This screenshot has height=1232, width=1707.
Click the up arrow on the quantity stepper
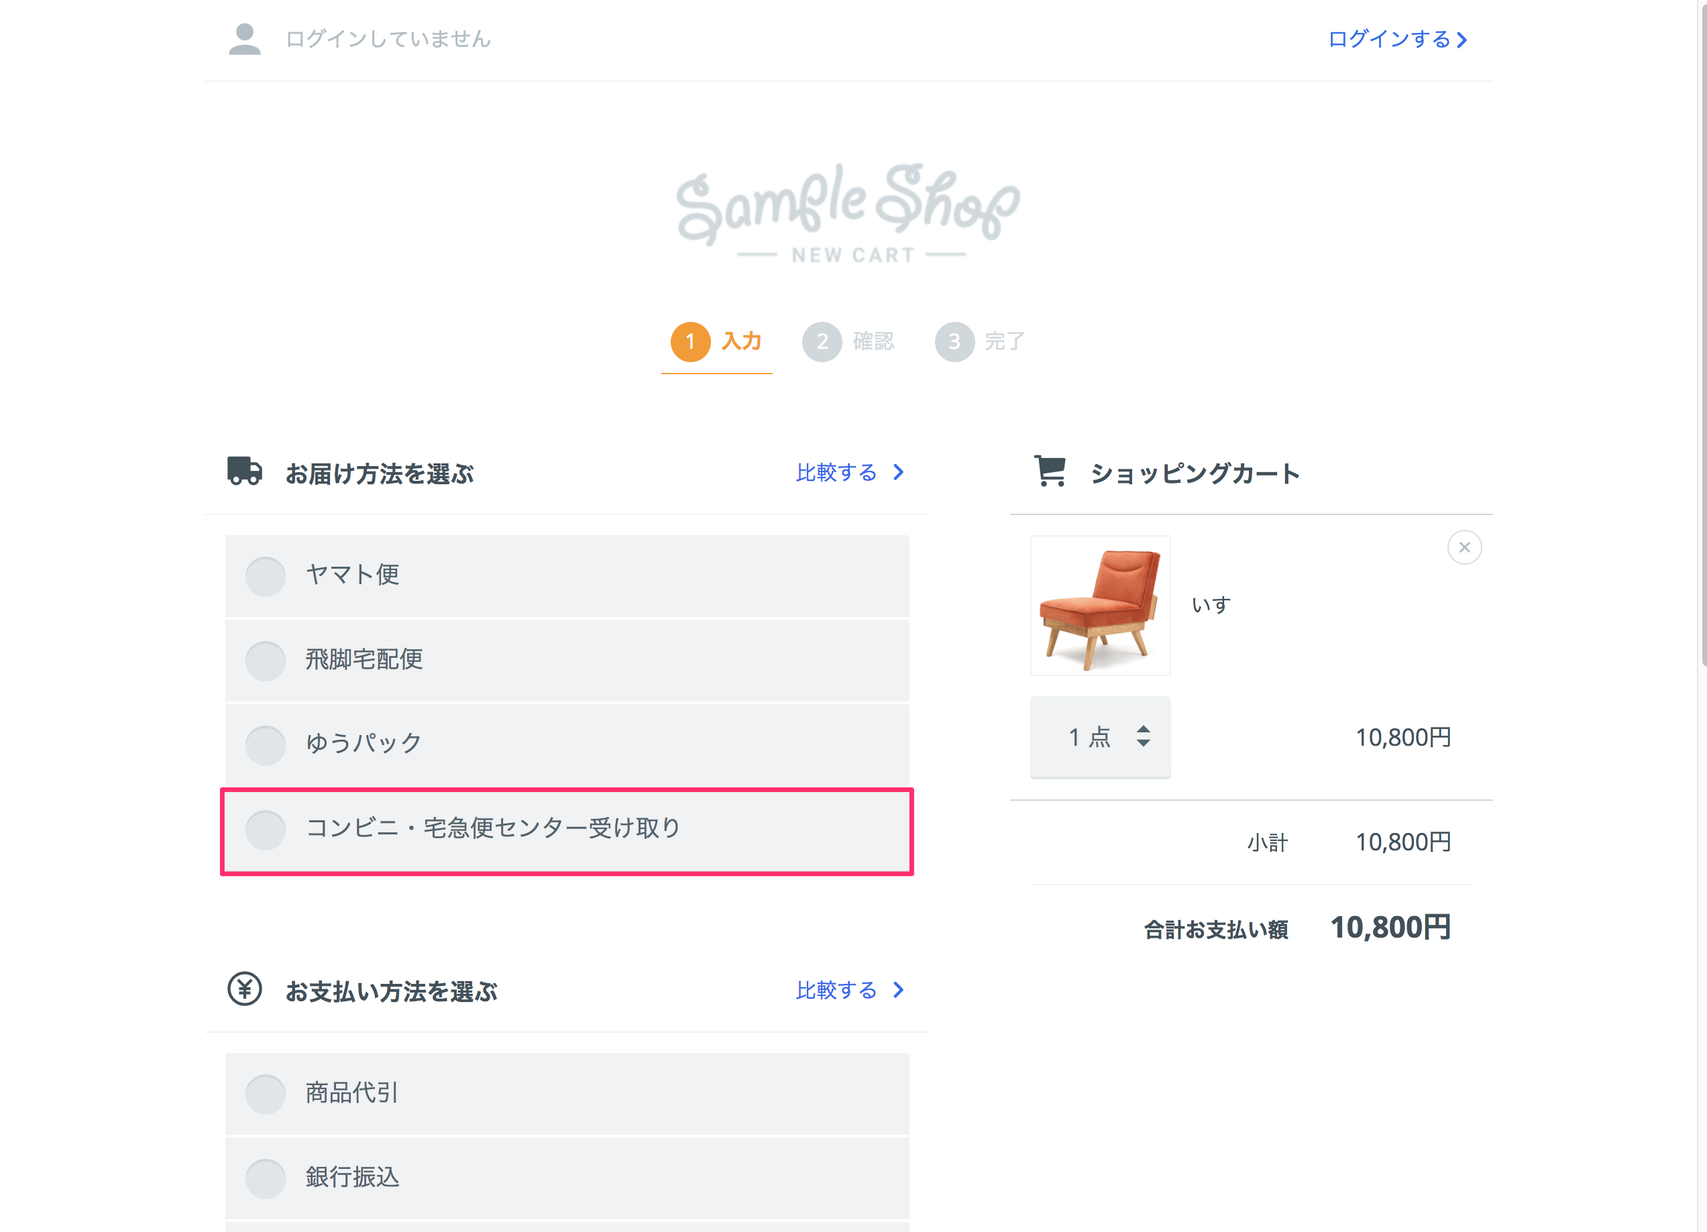coord(1142,728)
